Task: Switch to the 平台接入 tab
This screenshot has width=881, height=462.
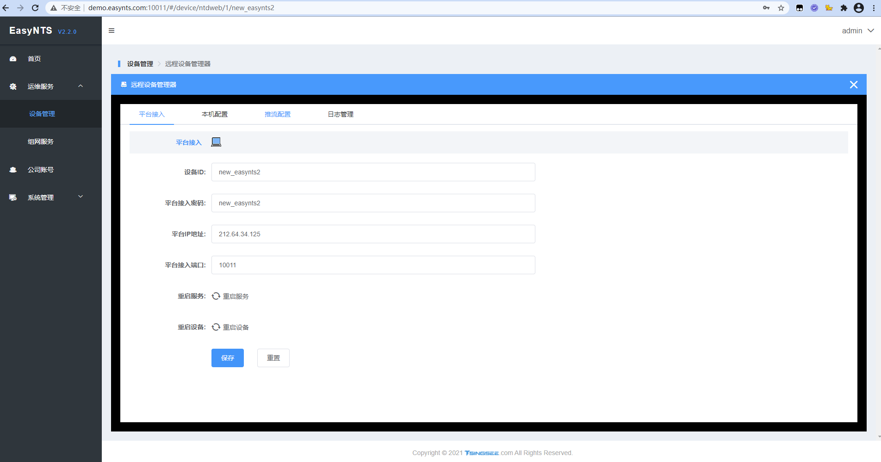Action: [x=152, y=114]
